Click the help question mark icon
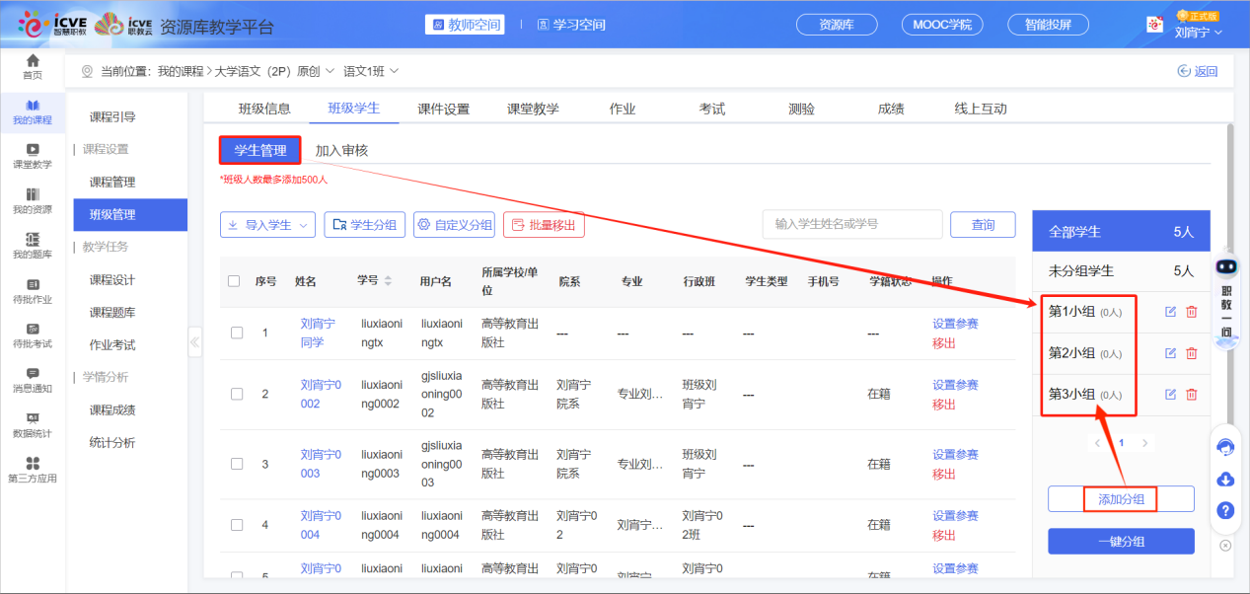Screen dimensions: 1250x594 click(1225, 510)
